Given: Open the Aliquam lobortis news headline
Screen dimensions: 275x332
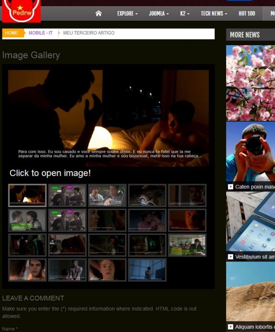Looking at the screenshot, I should click(x=255, y=327).
